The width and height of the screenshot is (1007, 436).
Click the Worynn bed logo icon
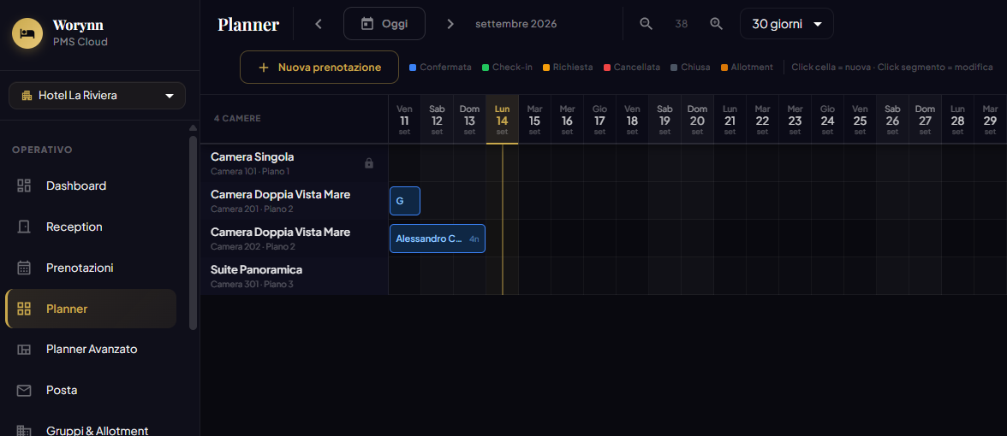(27, 33)
